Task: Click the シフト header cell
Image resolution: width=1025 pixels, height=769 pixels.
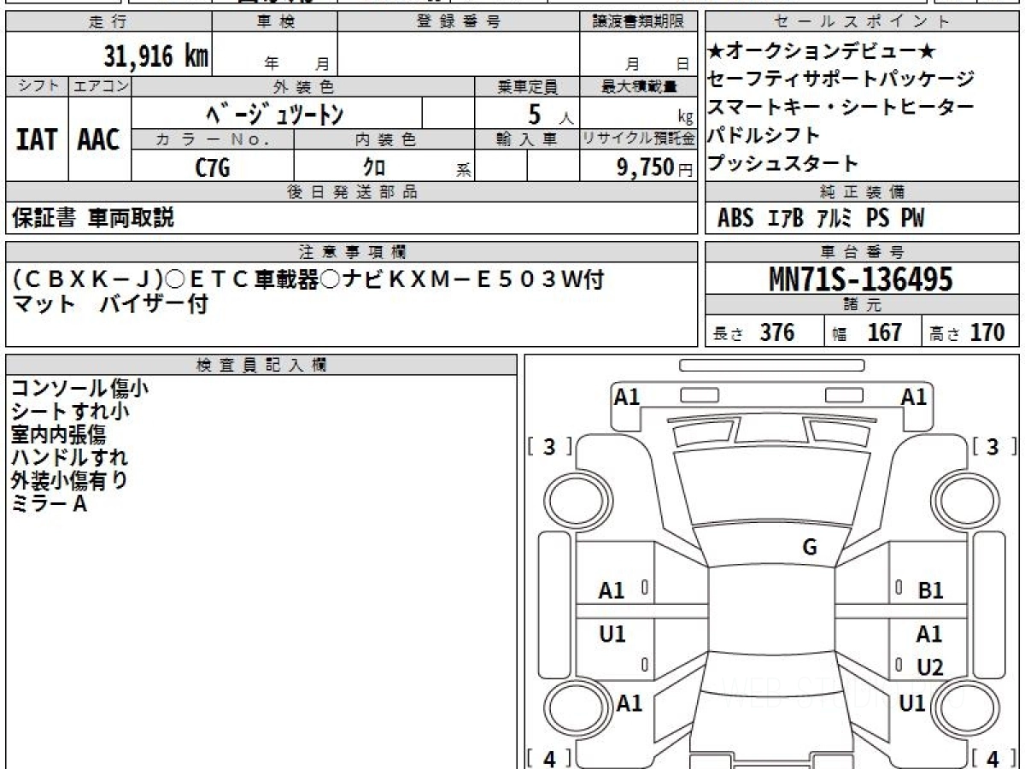Action: [x=37, y=86]
